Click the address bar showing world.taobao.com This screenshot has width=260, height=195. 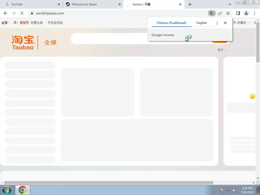click(118, 13)
